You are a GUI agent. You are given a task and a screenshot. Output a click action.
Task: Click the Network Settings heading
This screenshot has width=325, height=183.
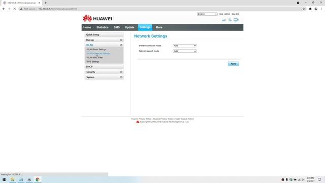click(x=151, y=36)
